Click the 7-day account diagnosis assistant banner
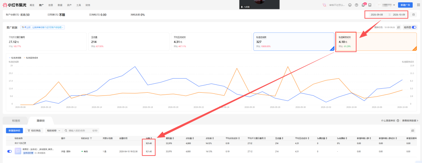Viewport: 422px width, 163px height. 43,27
